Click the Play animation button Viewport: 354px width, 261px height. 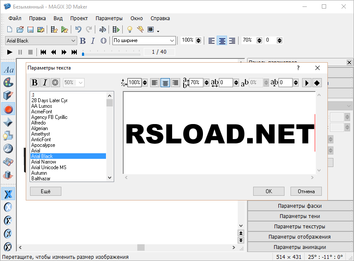point(10,52)
